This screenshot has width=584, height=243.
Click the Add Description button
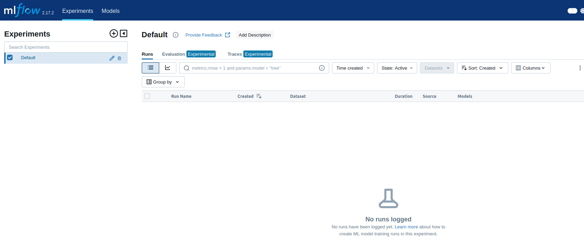254,35
